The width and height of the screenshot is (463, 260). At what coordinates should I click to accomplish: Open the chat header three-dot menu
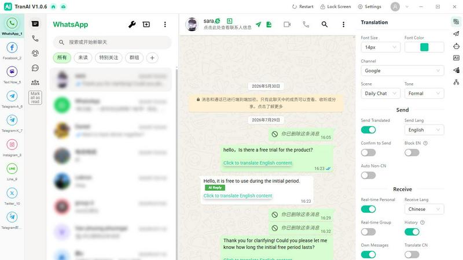(343, 24)
